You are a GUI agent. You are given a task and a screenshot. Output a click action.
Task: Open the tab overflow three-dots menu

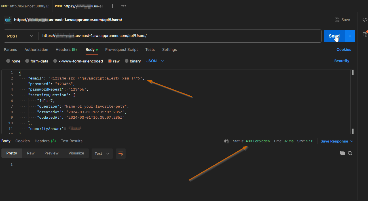124,6
